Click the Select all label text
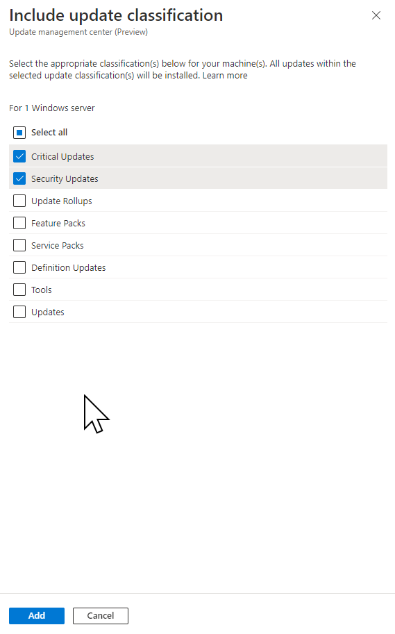The height and width of the screenshot is (634, 395). coord(49,132)
